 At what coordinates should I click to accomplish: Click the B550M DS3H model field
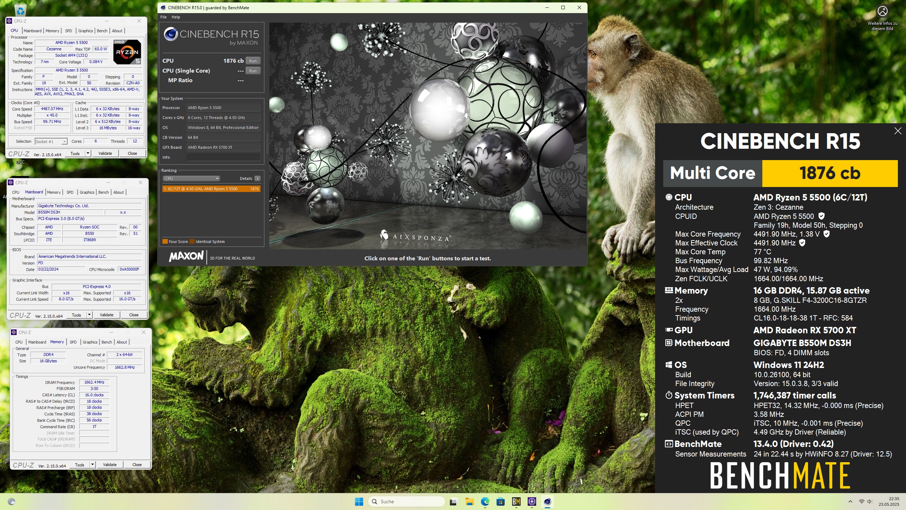(x=70, y=212)
